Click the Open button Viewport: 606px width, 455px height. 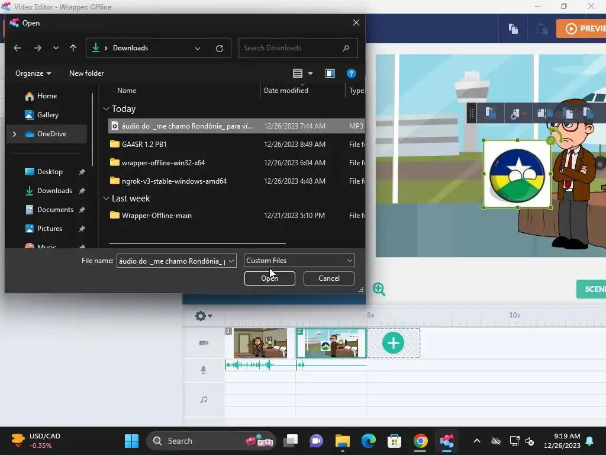tap(269, 278)
